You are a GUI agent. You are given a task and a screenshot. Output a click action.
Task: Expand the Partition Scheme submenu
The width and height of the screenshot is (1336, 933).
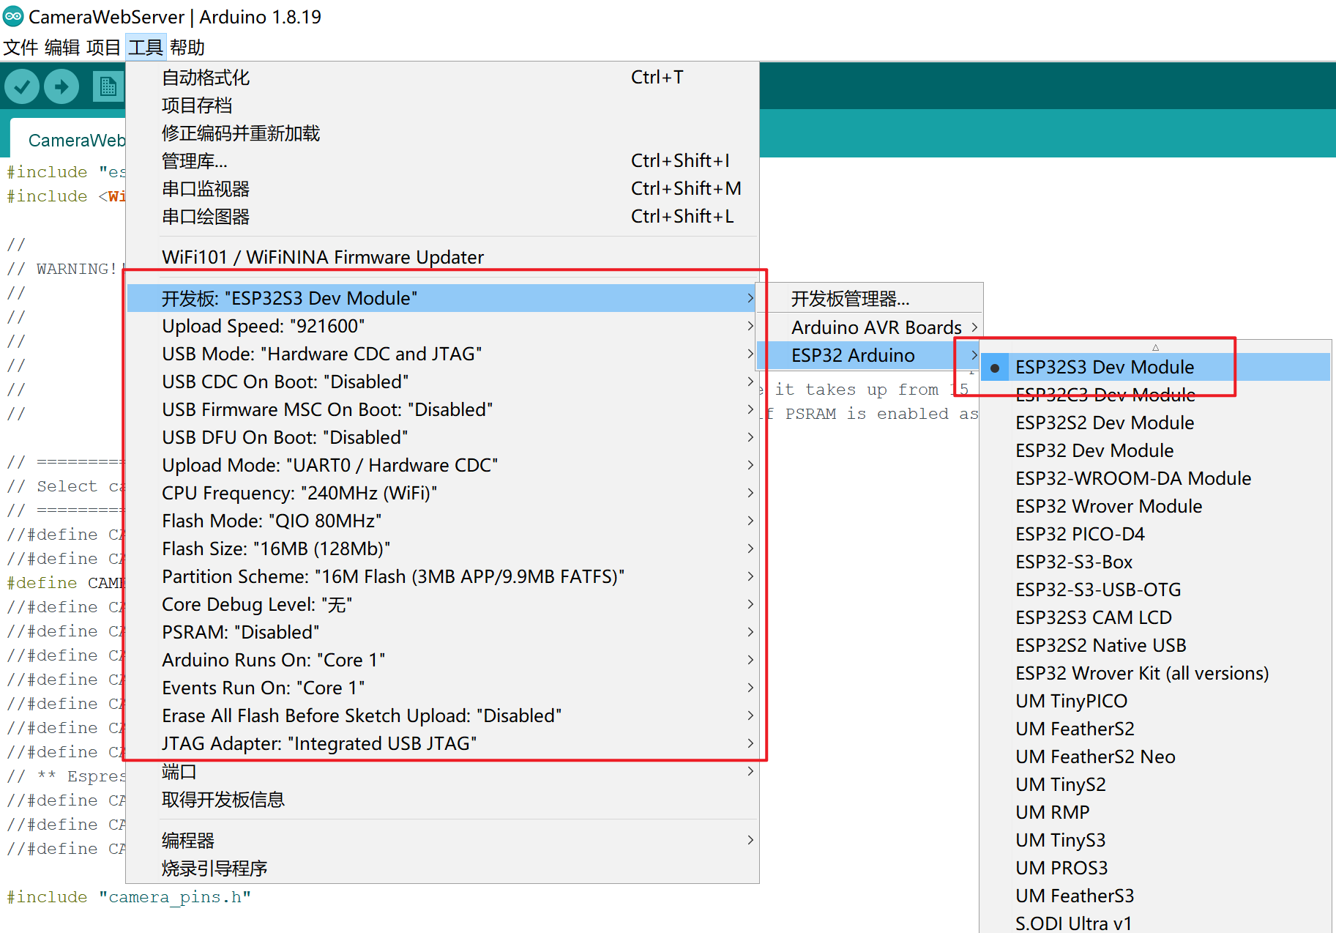(442, 576)
